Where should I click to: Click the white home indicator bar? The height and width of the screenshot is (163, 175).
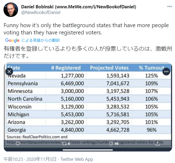88,150
